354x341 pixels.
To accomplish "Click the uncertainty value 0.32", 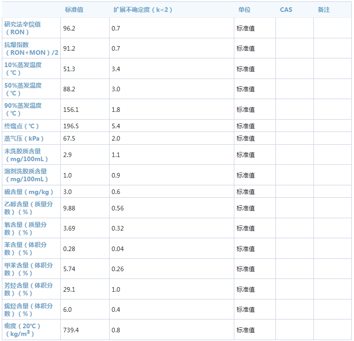I will click(118, 228).
